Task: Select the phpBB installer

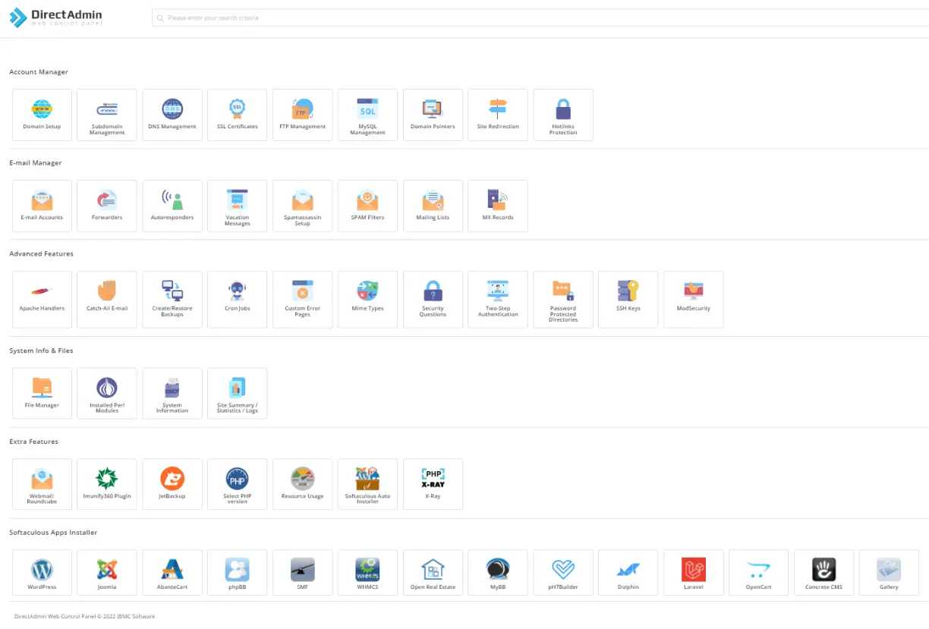Action: [237, 573]
